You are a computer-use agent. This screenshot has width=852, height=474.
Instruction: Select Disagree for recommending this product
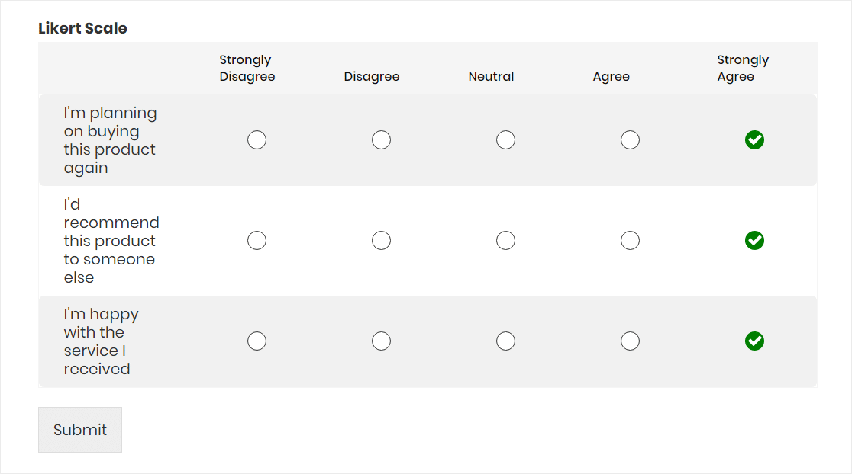point(381,240)
